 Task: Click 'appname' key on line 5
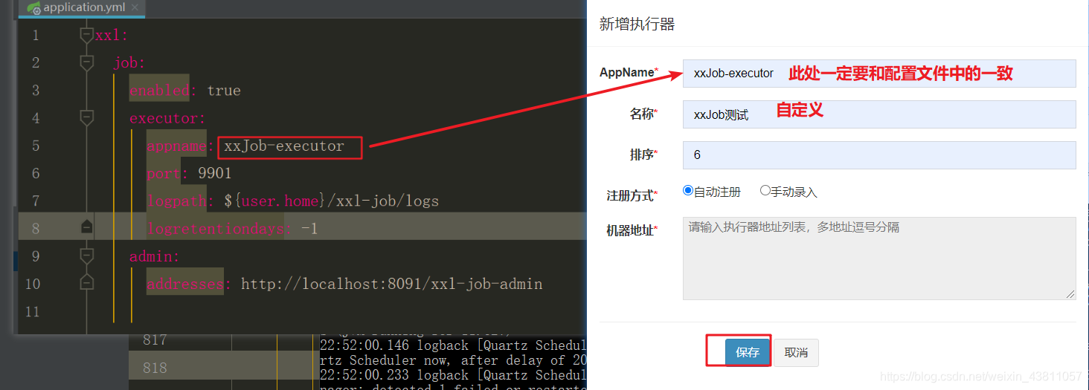pyautogui.click(x=176, y=146)
